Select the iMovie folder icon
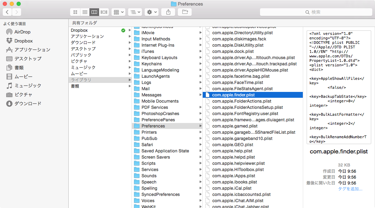375x208 pixels. 137,33
